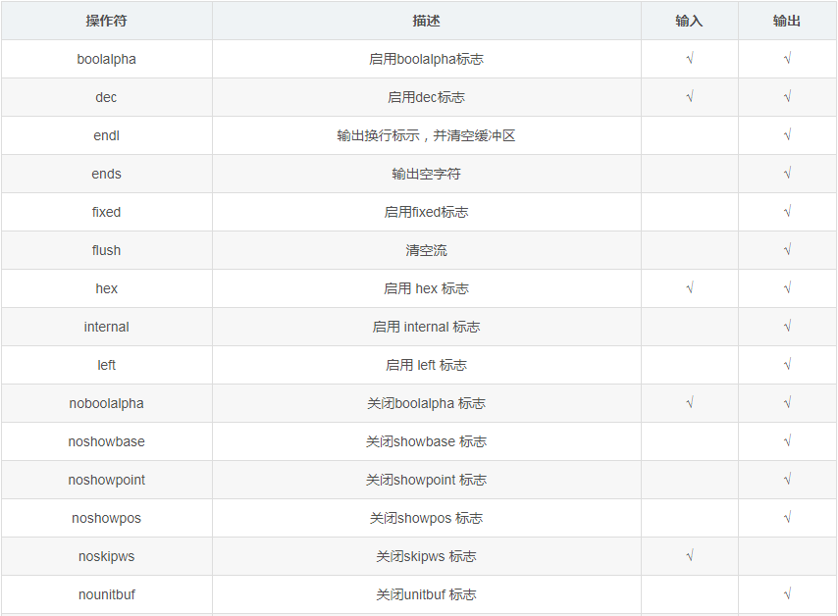Viewport: 838px width, 616px height.
Task: Click the input checkmark for hex
Action: [x=690, y=288]
